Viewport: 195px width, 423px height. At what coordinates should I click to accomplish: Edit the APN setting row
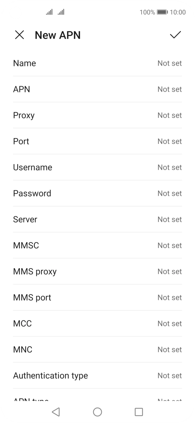point(97,89)
